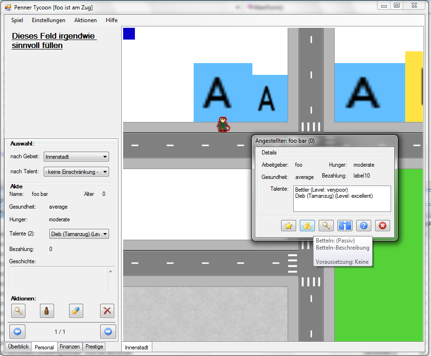Expand the 'nach Talent' filter dropdown
The image size is (431, 356).
point(76,172)
